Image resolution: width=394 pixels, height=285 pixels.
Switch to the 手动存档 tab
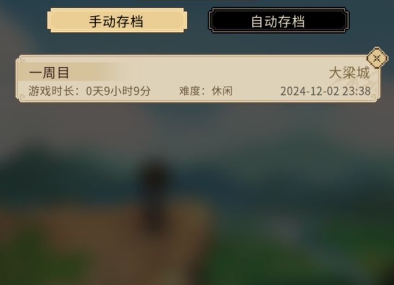[117, 20]
